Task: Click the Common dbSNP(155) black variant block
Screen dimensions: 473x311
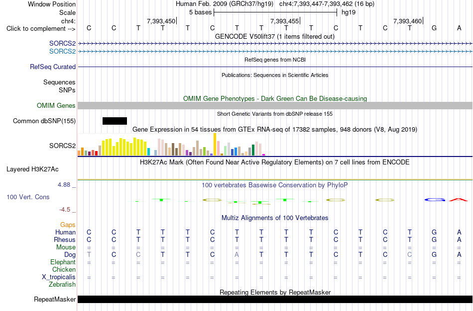Action: click(x=115, y=121)
